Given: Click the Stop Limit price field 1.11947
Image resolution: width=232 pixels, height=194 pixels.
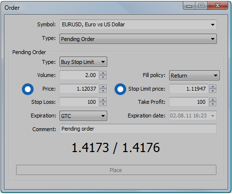Looking at the screenshot, I should coord(189,89).
